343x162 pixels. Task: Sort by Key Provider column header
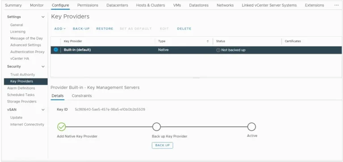(x=73, y=41)
